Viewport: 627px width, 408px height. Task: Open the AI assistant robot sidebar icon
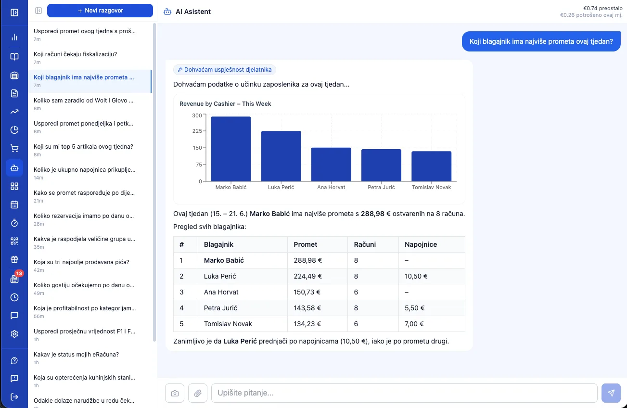pyautogui.click(x=14, y=168)
